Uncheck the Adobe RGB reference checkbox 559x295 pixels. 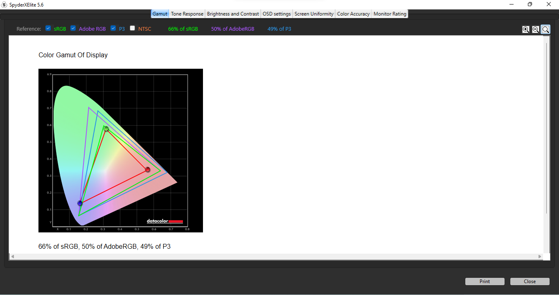tap(73, 28)
